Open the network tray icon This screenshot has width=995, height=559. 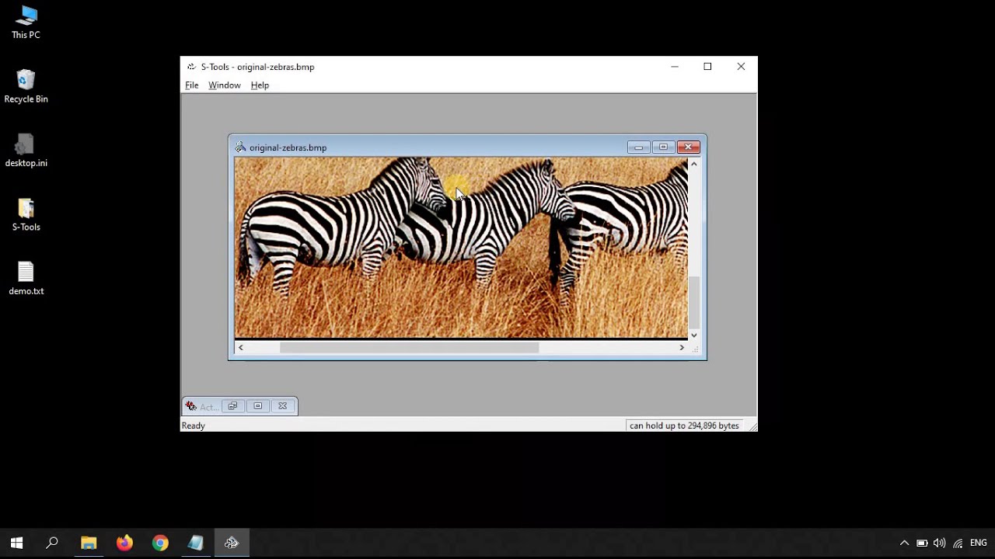(958, 543)
